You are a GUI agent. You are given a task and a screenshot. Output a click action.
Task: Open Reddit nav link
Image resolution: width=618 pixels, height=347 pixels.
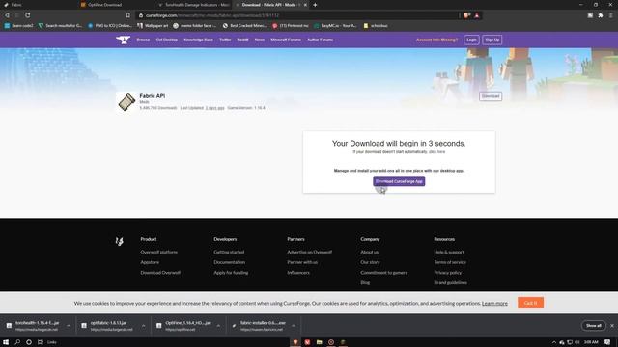coord(242,40)
